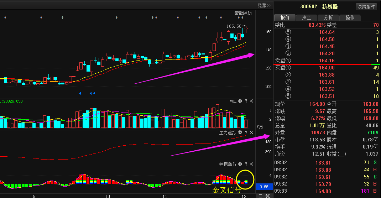Screen dimensions: 381x198
Task: Open 捕捞季节 indicator settings gear
Action: [x=240, y=164]
